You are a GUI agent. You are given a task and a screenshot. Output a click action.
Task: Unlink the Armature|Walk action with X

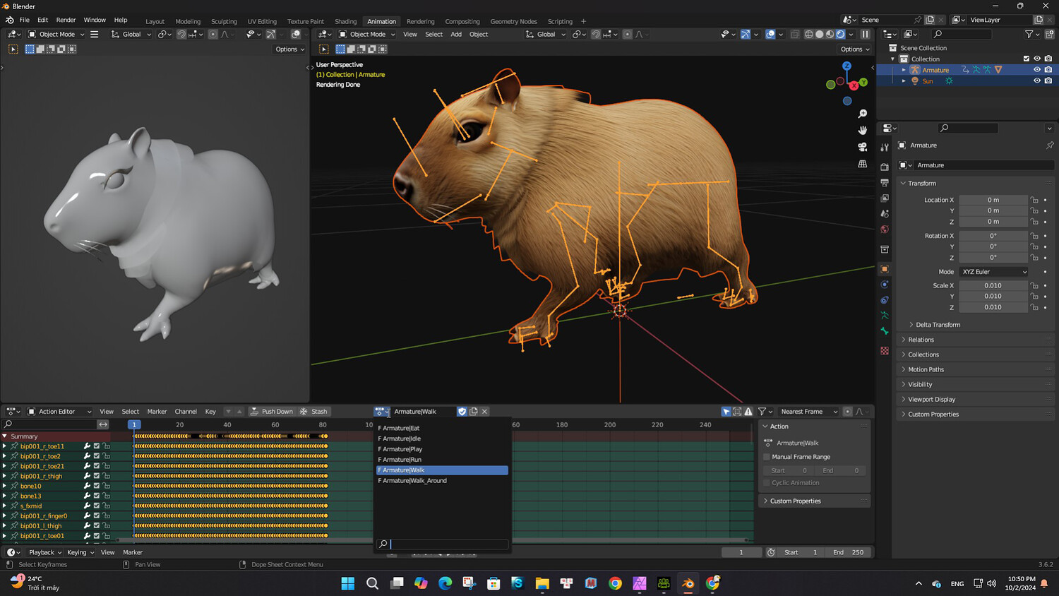484,412
